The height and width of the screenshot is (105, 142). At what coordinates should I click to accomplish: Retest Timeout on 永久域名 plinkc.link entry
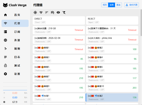[132, 40]
